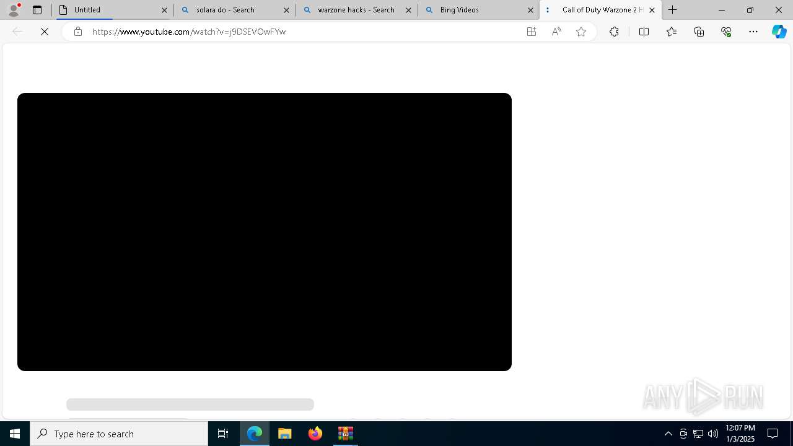View site information lock icon
The width and height of the screenshot is (793, 446).
tap(78, 32)
